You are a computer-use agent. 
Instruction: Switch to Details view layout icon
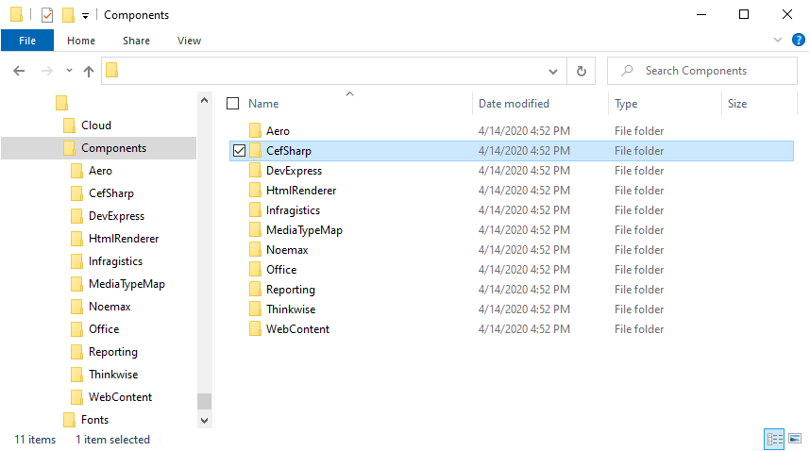[774, 439]
